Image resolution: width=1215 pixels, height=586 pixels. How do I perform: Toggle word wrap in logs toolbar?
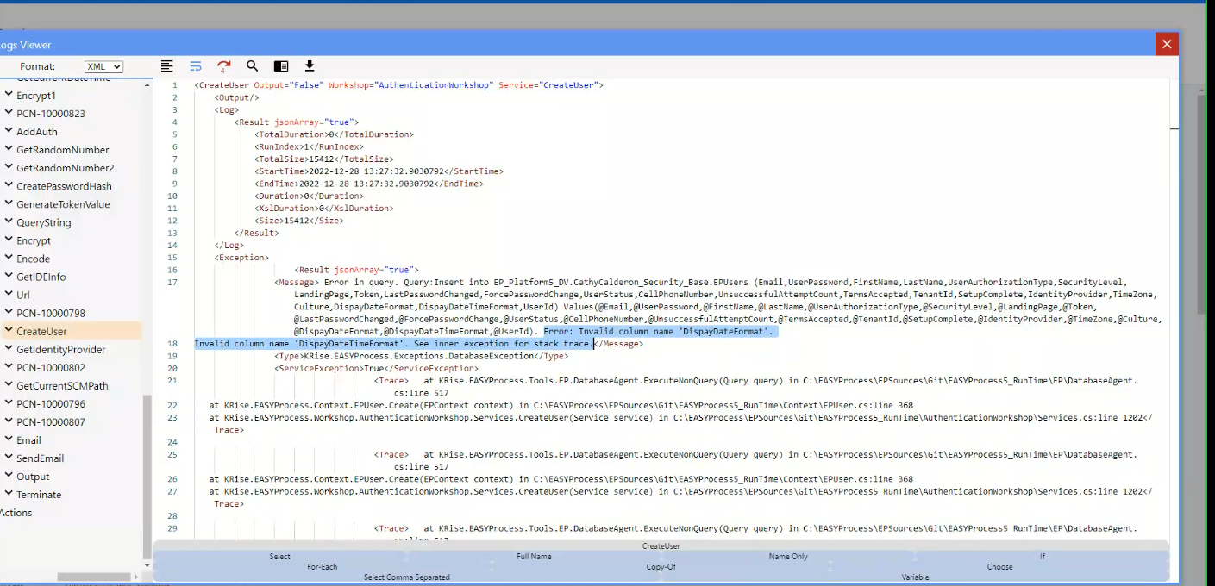click(x=196, y=66)
